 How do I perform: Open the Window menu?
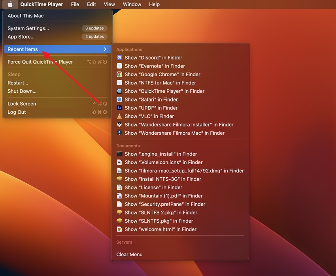click(x=132, y=4)
